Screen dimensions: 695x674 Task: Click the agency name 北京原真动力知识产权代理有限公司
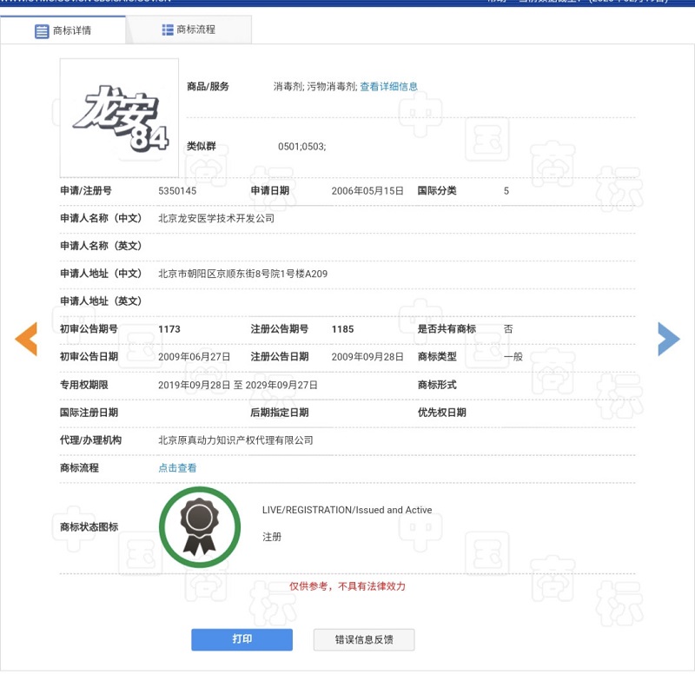coord(235,440)
